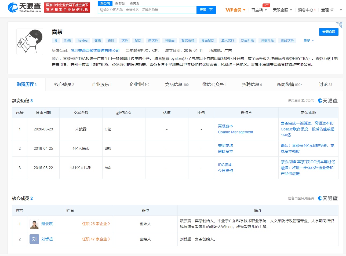Image resolution: width=346 pixels, height=256 pixels.
Task: Click the 刘 avatar for 刘智超
Action: coord(34,239)
